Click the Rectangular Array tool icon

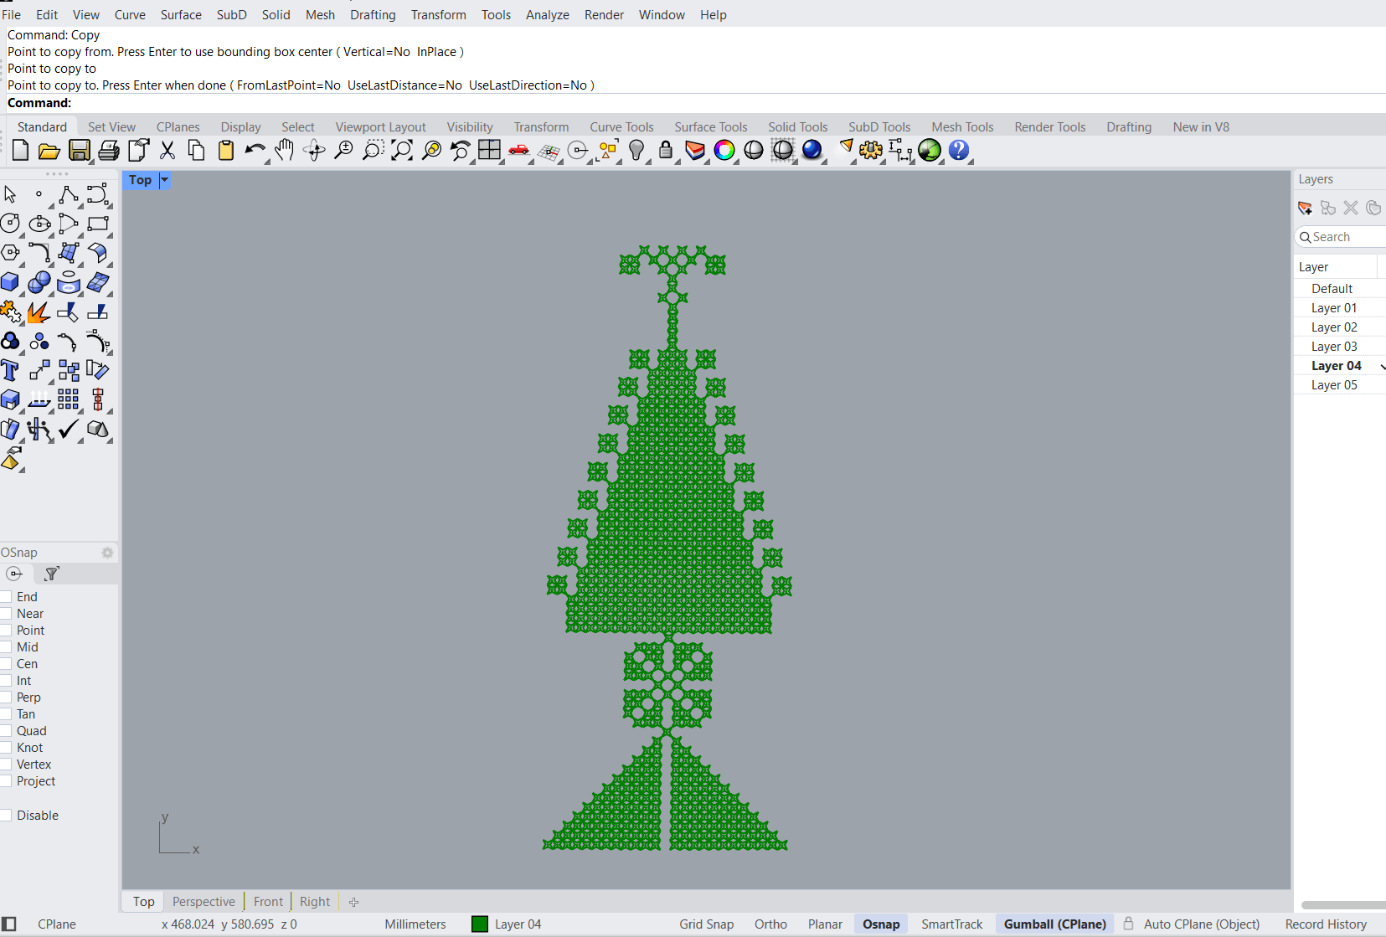tap(69, 400)
